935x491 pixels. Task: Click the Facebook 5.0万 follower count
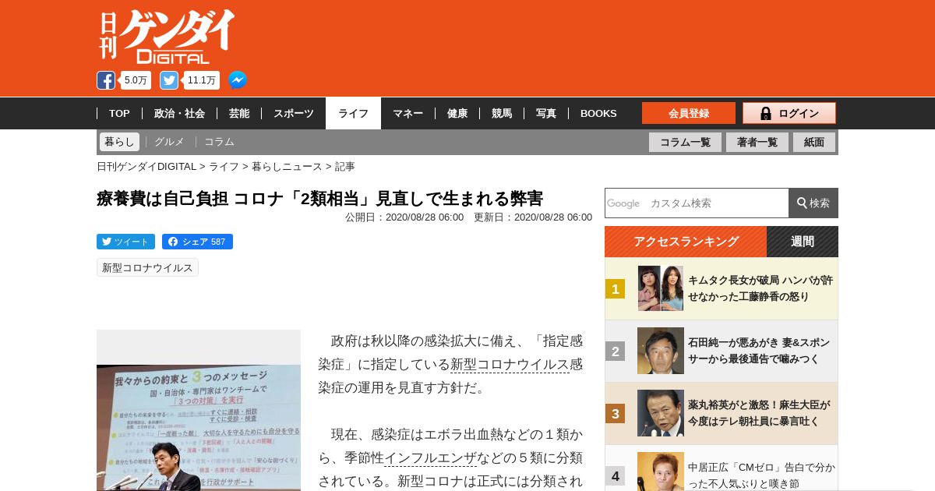(x=136, y=80)
